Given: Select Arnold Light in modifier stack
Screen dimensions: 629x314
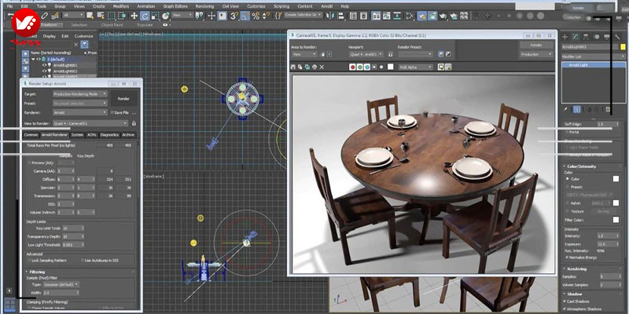Looking at the screenshot, I should [594, 65].
